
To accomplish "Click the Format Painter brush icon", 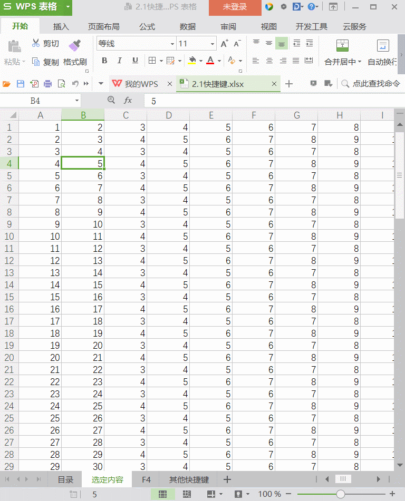I will (x=75, y=45).
